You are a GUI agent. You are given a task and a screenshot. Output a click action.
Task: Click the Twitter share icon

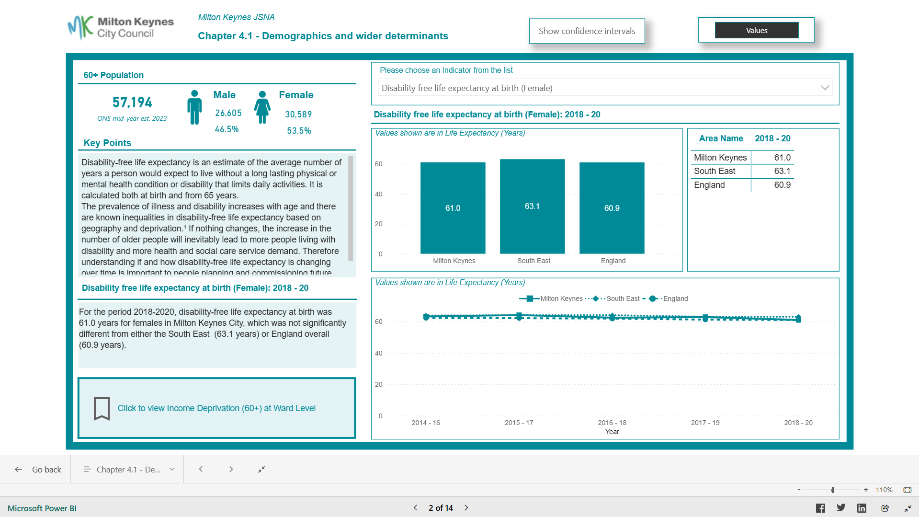pyautogui.click(x=841, y=508)
